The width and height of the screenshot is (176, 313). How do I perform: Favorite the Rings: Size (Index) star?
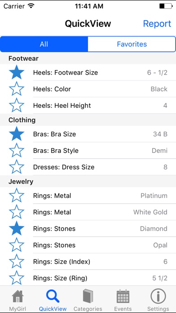pyautogui.click(x=17, y=261)
